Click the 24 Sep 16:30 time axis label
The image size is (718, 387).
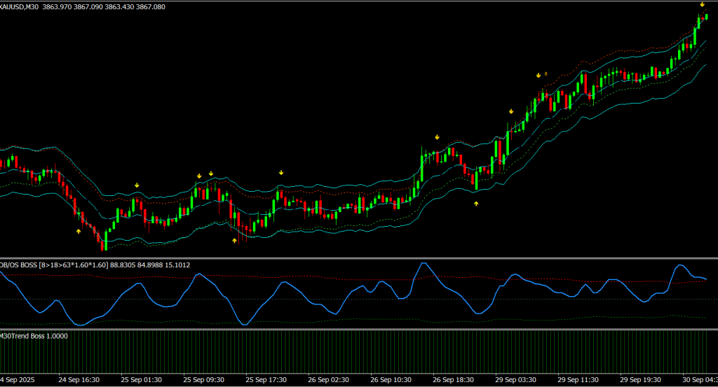(79, 379)
